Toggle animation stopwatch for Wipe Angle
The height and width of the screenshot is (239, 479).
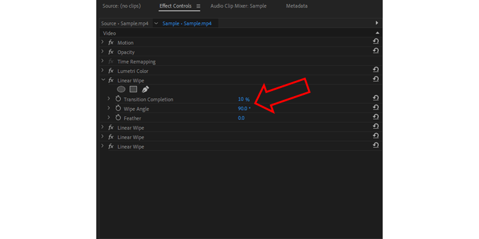[x=118, y=108]
